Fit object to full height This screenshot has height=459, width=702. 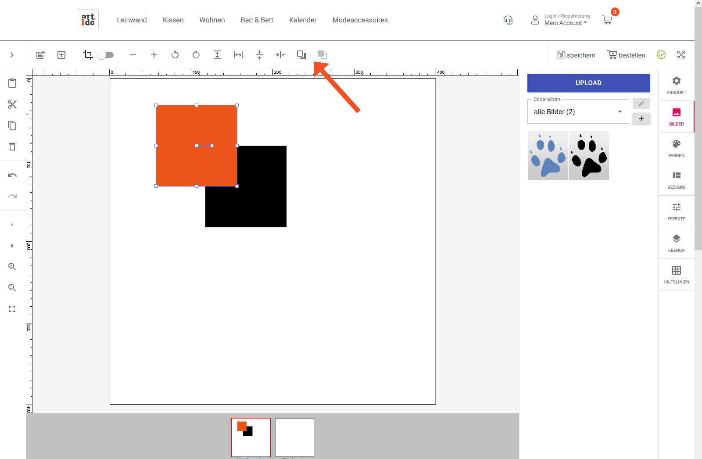point(217,55)
